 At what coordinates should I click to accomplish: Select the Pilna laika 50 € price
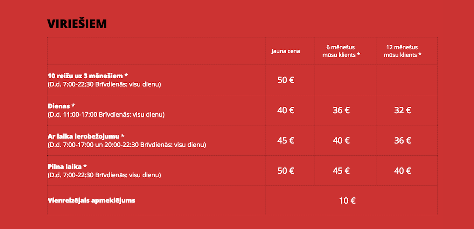[x=286, y=171]
